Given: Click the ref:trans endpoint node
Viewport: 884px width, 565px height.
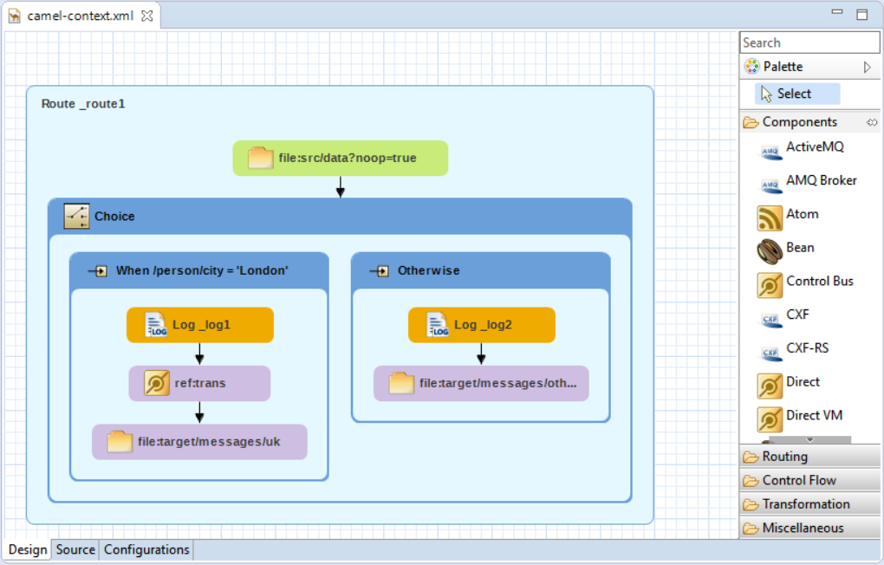Looking at the screenshot, I should click(199, 383).
